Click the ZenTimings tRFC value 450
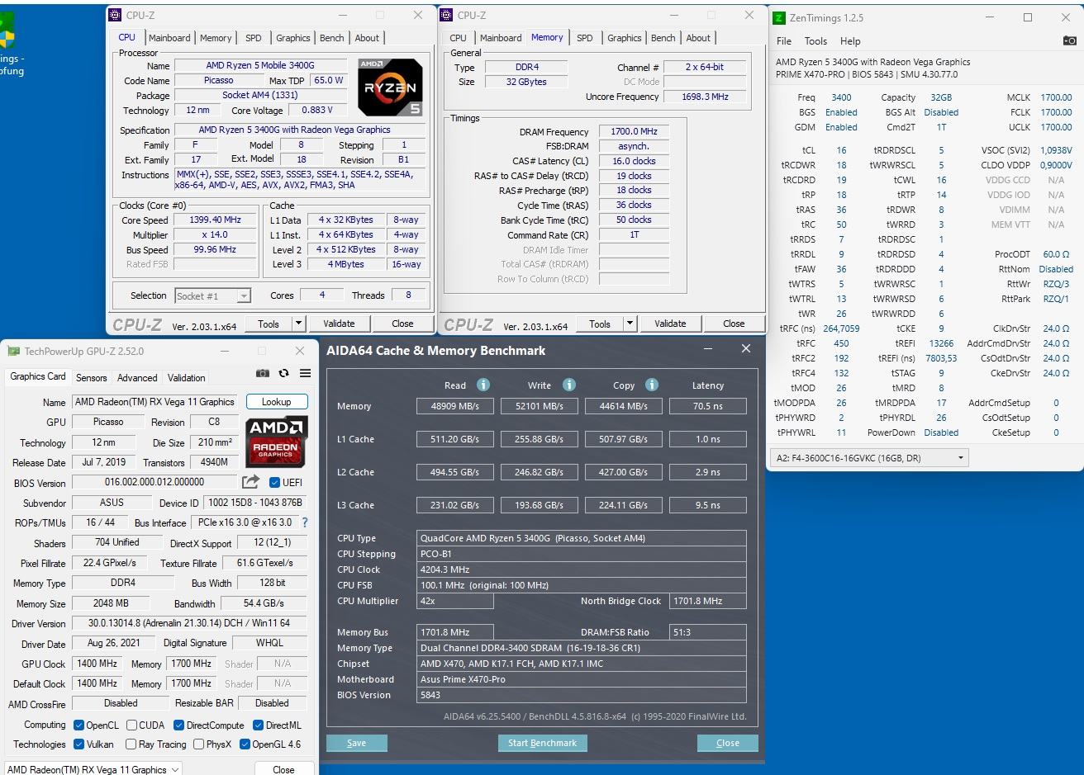 click(x=841, y=343)
